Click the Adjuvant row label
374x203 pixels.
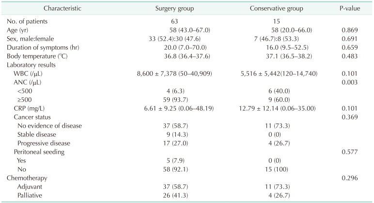point(30,187)
